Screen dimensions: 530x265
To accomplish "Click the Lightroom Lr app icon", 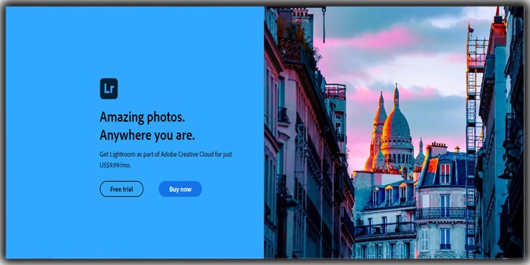I will (109, 89).
